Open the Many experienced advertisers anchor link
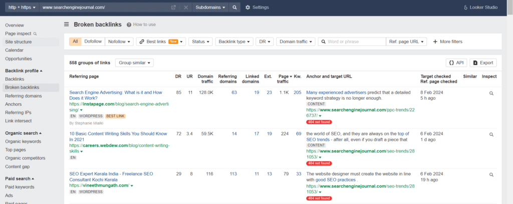Image resolution: width=513 pixels, height=204 pixels. (336, 92)
